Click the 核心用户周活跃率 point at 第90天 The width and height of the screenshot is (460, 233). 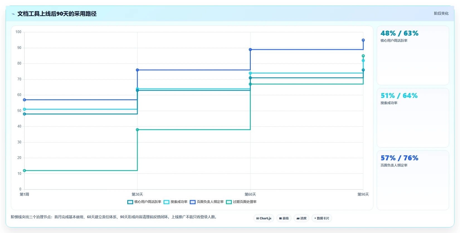[x=363, y=70]
